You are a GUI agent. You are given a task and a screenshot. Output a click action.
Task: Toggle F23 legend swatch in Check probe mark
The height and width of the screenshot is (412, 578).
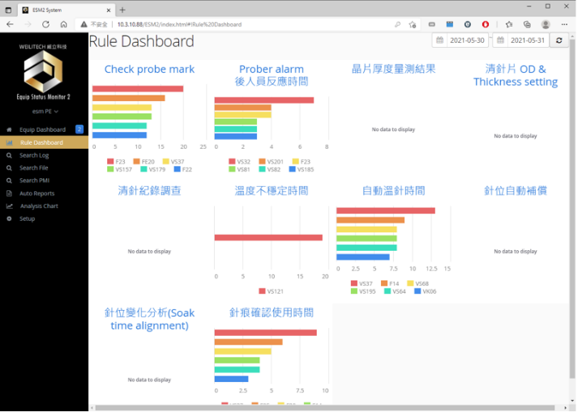(x=110, y=161)
